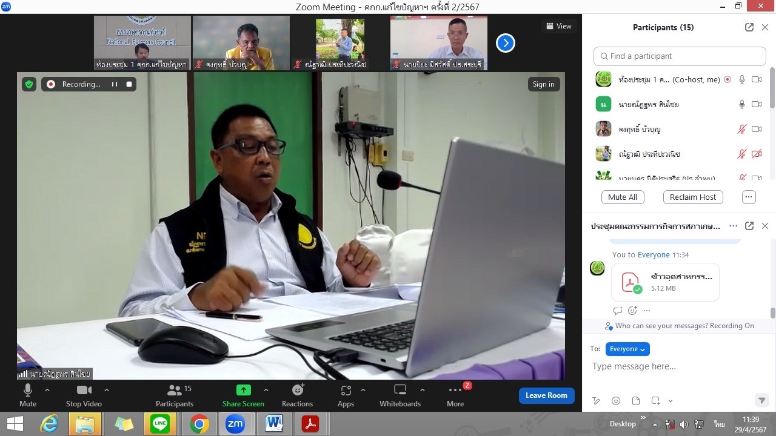Viewport: 776px width, 436px height.
Task: Open the View layout menu
Action: [x=559, y=26]
